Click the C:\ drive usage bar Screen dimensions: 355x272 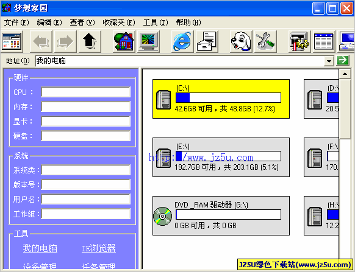[x=229, y=98]
